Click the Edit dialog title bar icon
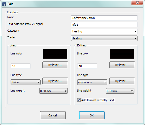Viewport: 145px width, 125px height. [x=4, y=4]
